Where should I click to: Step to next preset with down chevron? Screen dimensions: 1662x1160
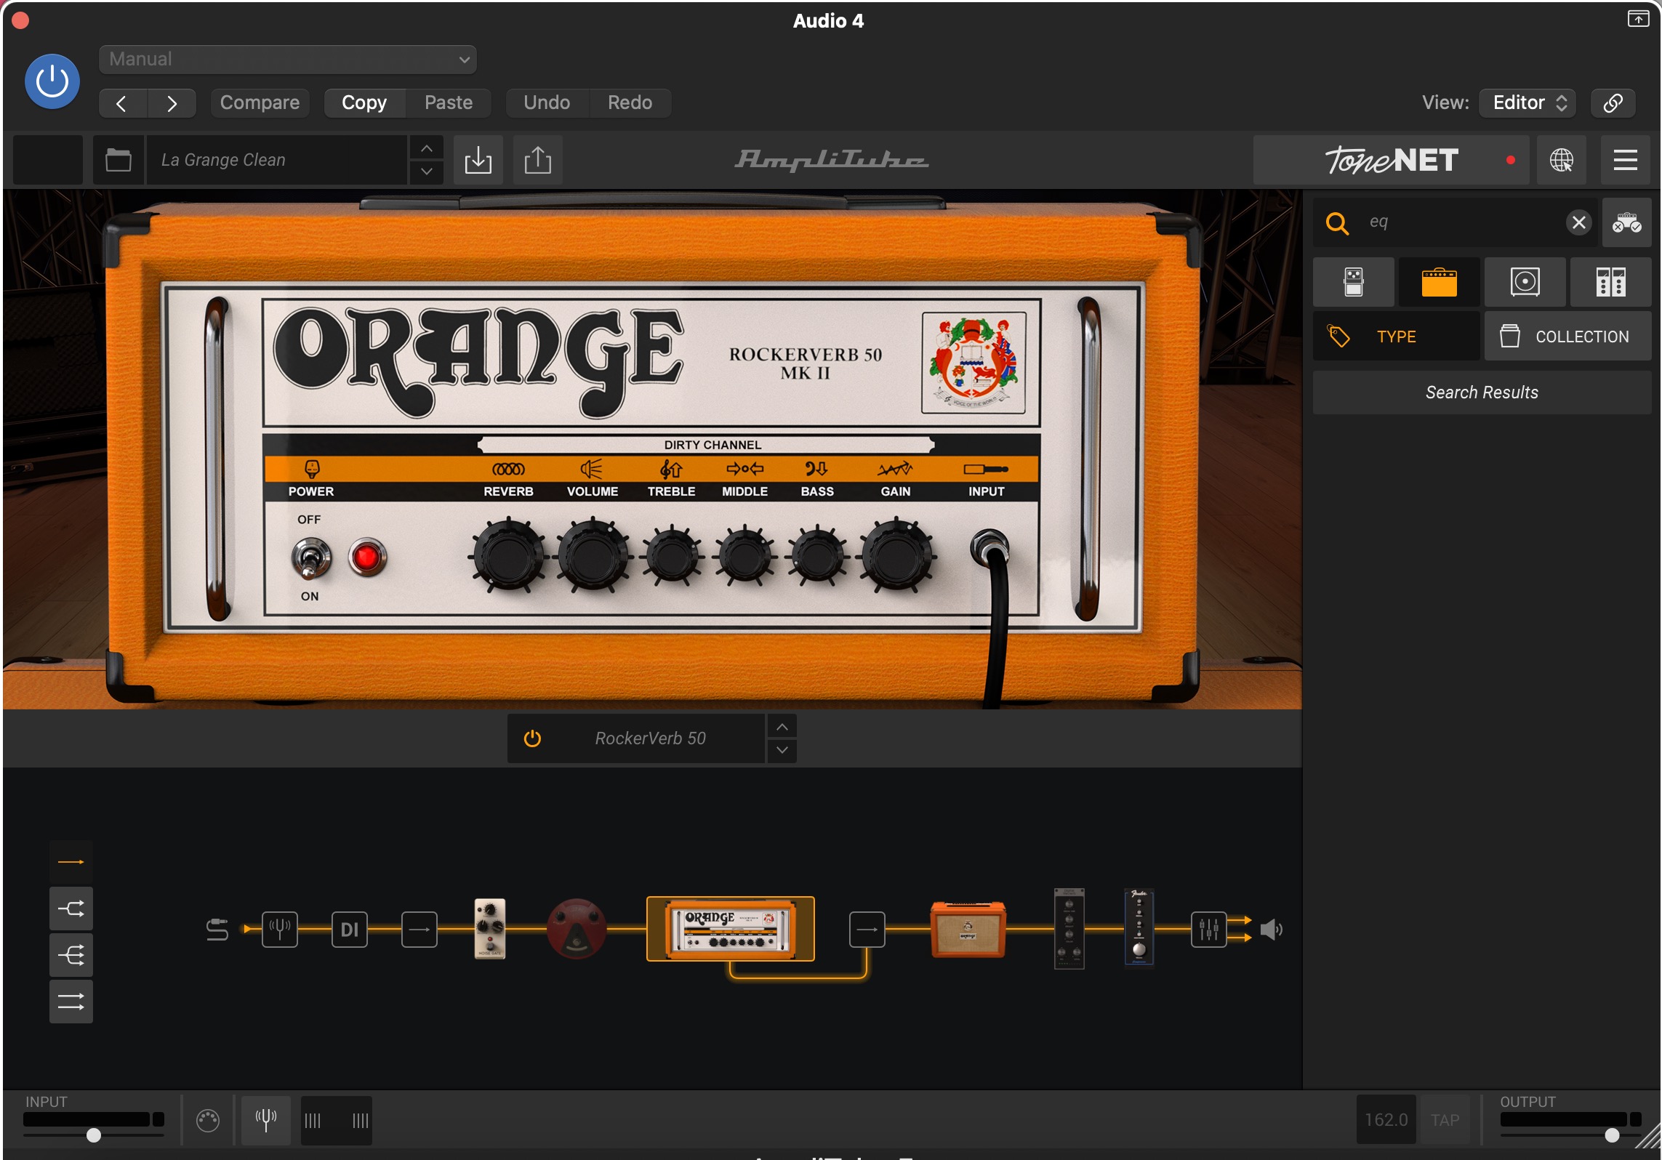pos(427,172)
